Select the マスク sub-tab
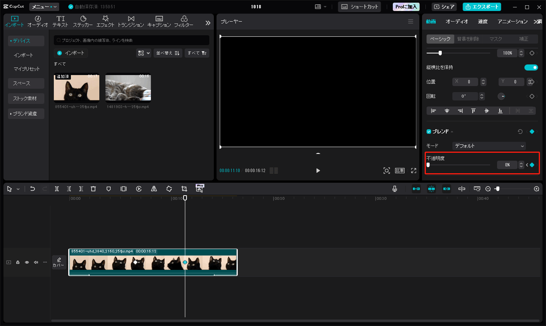The height and width of the screenshot is (326, 546). [x=496, y=39]
